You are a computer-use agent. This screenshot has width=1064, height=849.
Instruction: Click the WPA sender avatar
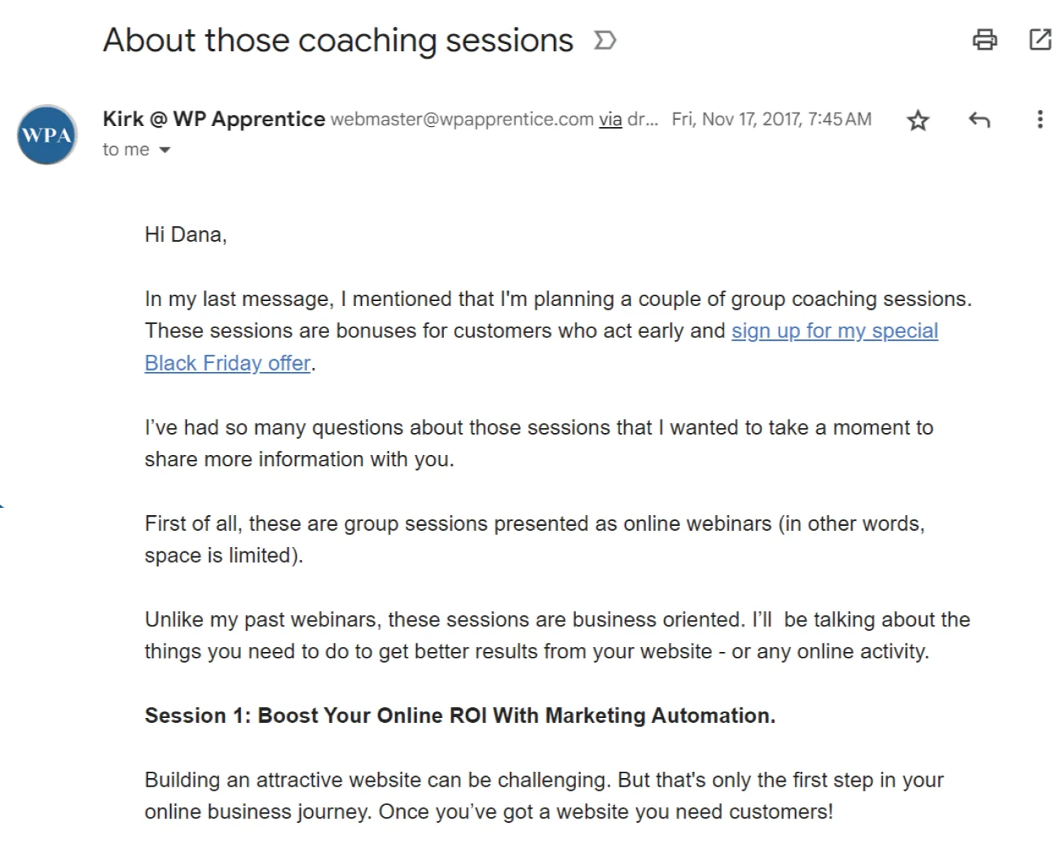[x=47, y=135]
